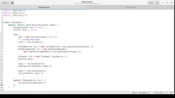Viewport: 175px width, 98px height.
Task: Click the 'Socket cons = null;' line
Action: [x=25, y=30]
